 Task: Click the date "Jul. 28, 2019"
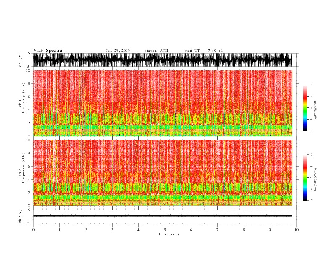tap(118, 51)
